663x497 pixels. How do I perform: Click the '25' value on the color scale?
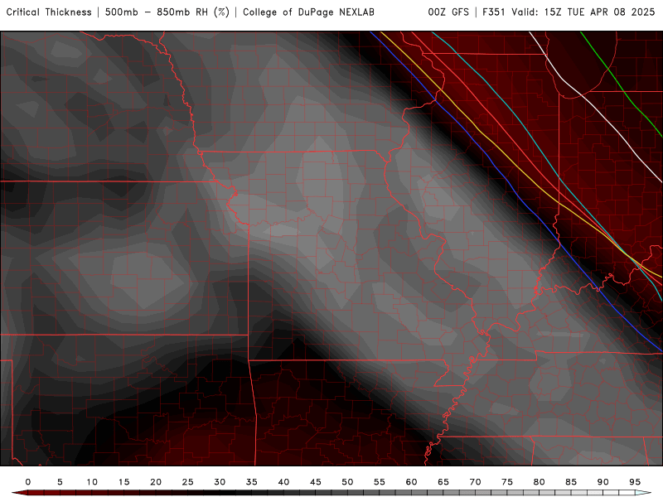(188, 482)
